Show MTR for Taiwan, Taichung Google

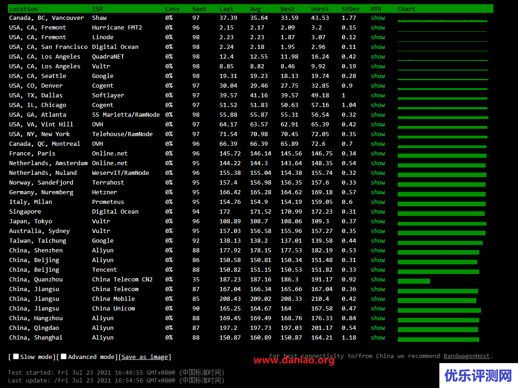[377, 241]
